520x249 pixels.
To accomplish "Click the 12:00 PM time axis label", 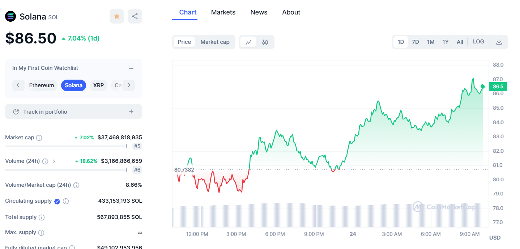I will pyautogui.click(x=197, y=234).
